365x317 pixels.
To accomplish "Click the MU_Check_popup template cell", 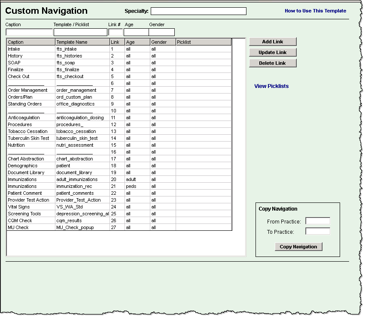I will (82, 227).
